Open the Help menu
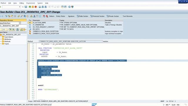 [x=47, y=3]
